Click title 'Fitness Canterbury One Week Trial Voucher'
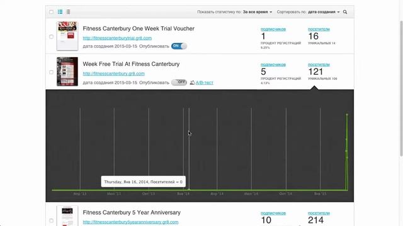Screen dimensions: 403x226 (x=139, y=28)
